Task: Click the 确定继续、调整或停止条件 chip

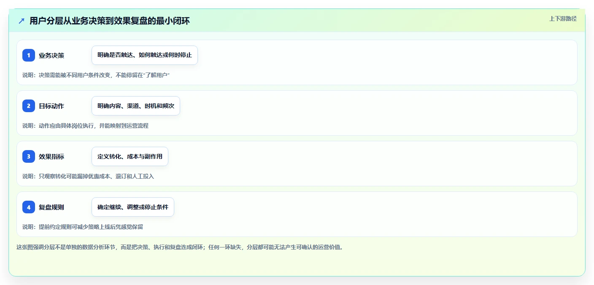Action: coord(133,207)
